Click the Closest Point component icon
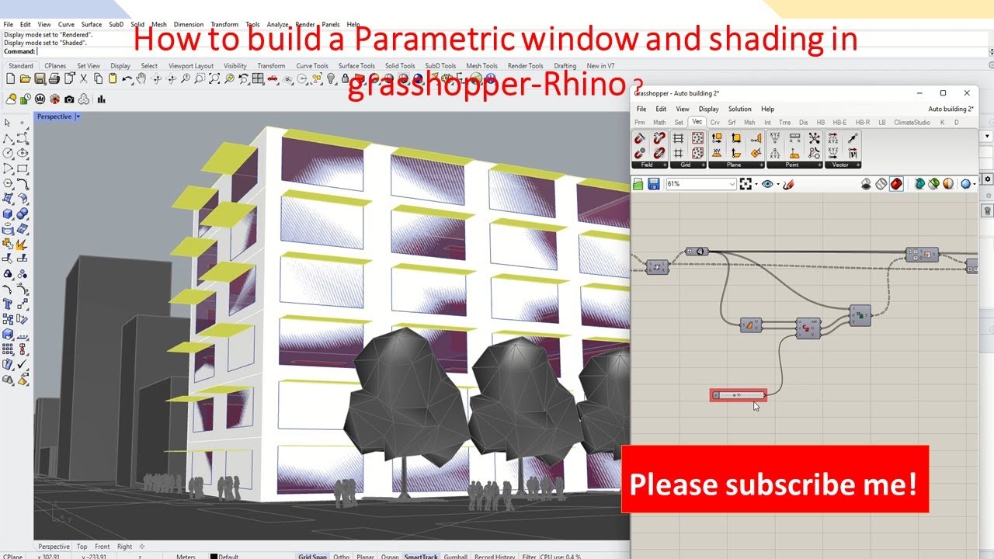This screenshot has height=559, width=994. click(x=814, y=137)
